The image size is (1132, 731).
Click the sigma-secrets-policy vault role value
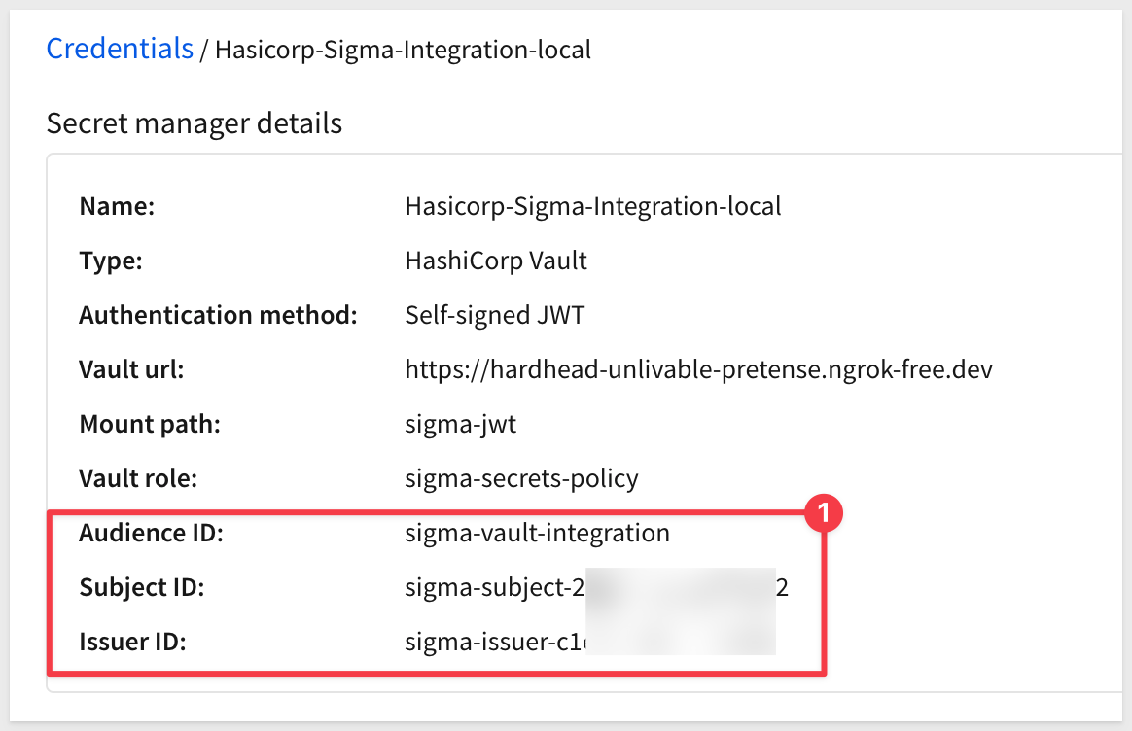point(521,478)
